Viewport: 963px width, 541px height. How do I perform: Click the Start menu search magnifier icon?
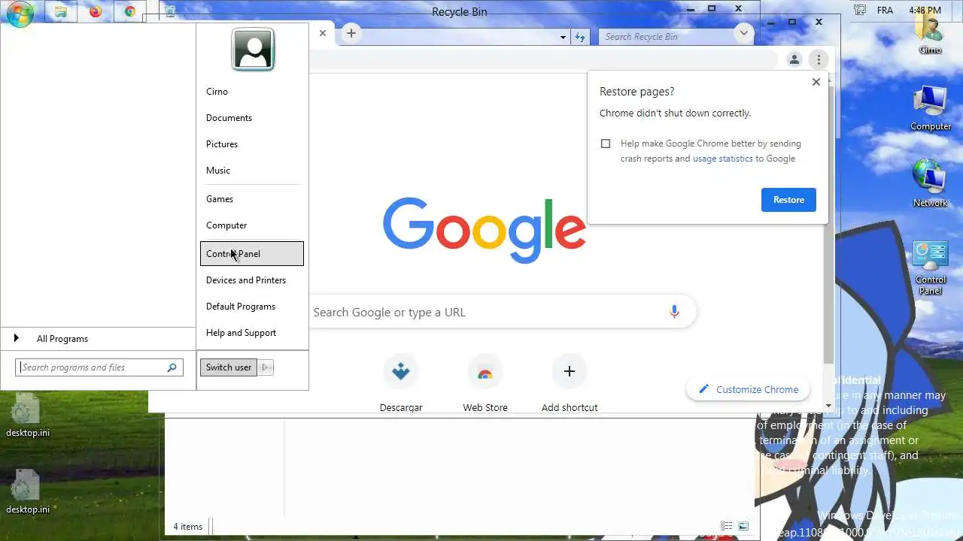pos(172,367)
